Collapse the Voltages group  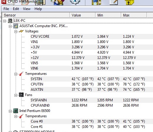point(16,32)
